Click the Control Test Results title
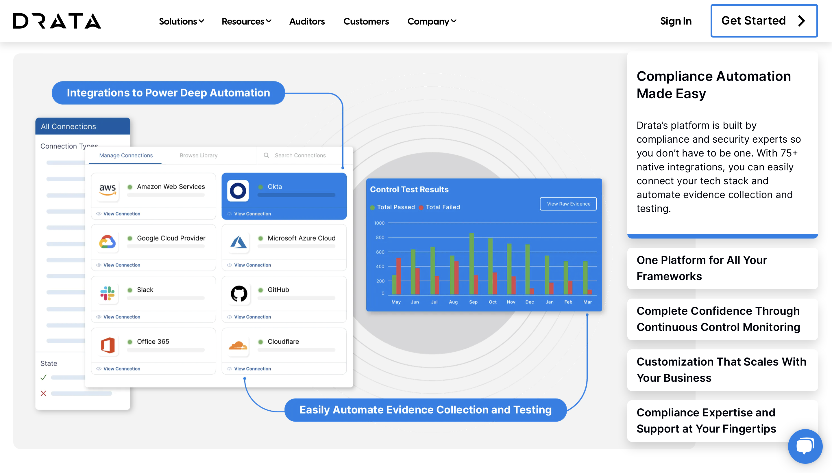The image size is (832, 473). coord(409,189)
